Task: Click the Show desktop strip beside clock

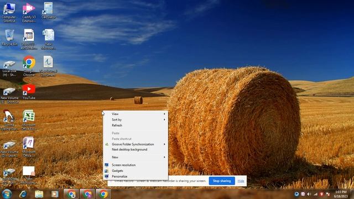Action: 352,194
